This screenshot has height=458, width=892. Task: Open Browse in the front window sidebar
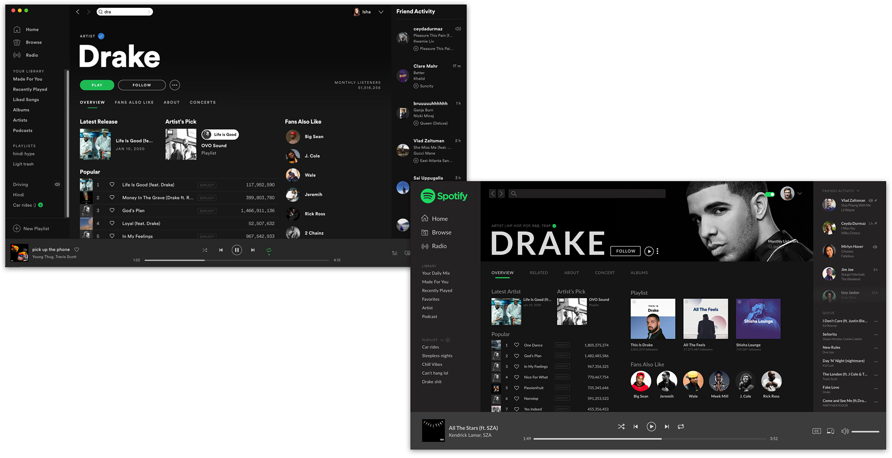(x=436, y=232)
